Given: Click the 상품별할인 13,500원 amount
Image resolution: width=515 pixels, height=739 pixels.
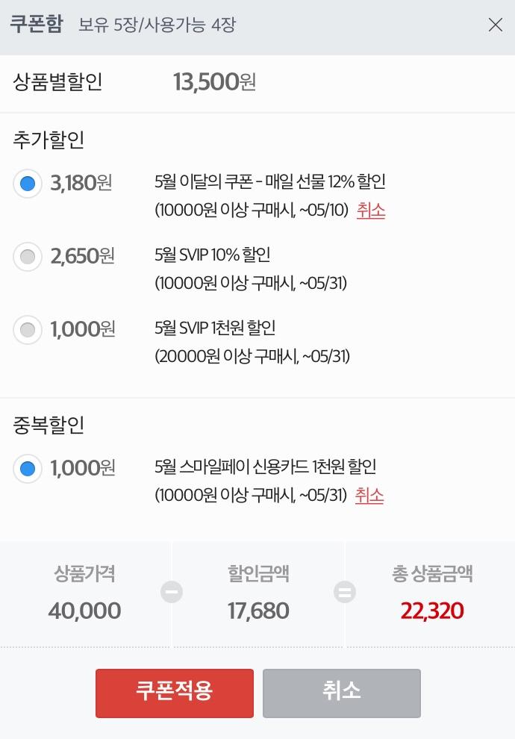Looking at the screenshot, I should coord(214,82).
